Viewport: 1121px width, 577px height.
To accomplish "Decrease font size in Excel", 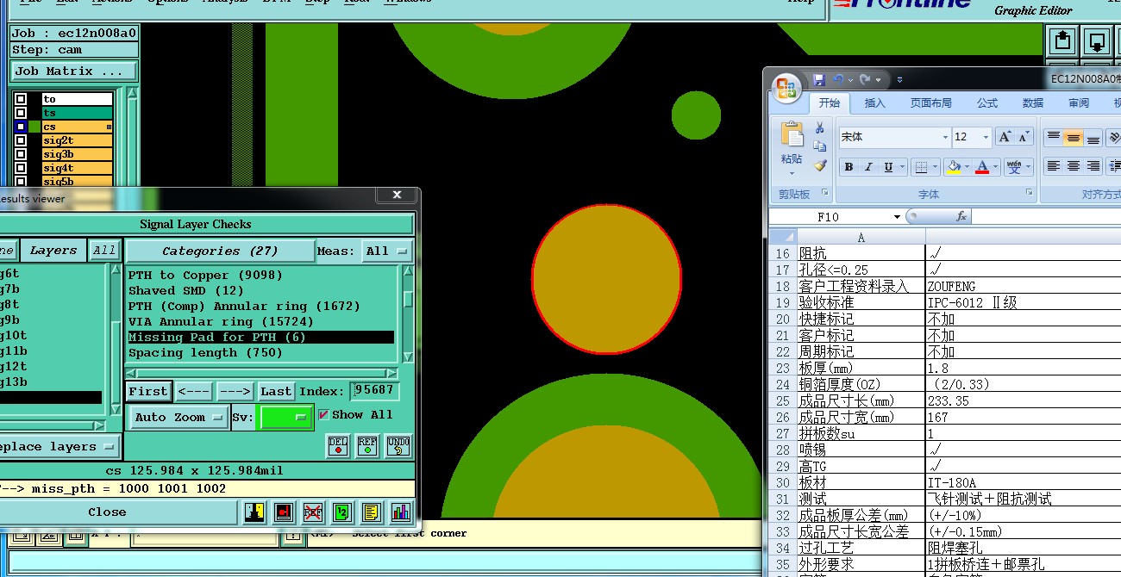I will pos(1024,137).
